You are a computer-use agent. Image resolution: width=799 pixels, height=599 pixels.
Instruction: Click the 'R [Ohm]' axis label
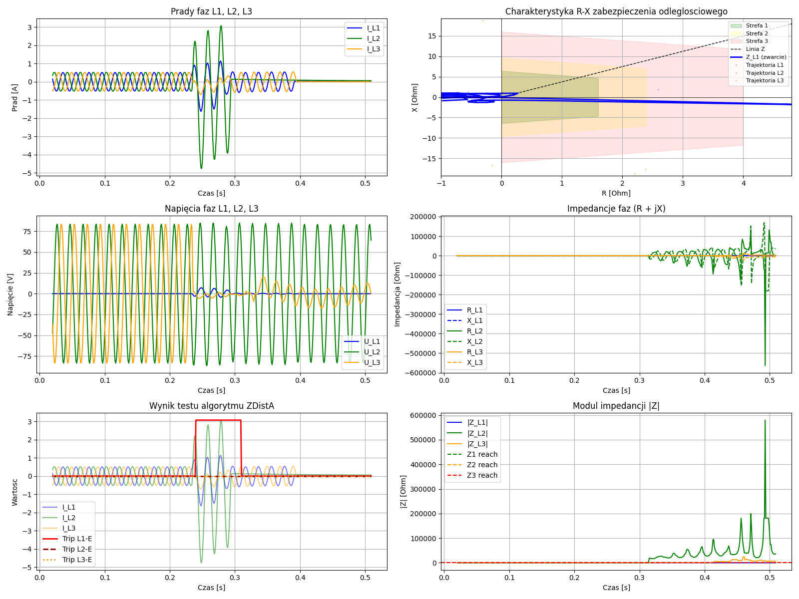(x=616, y=193)
